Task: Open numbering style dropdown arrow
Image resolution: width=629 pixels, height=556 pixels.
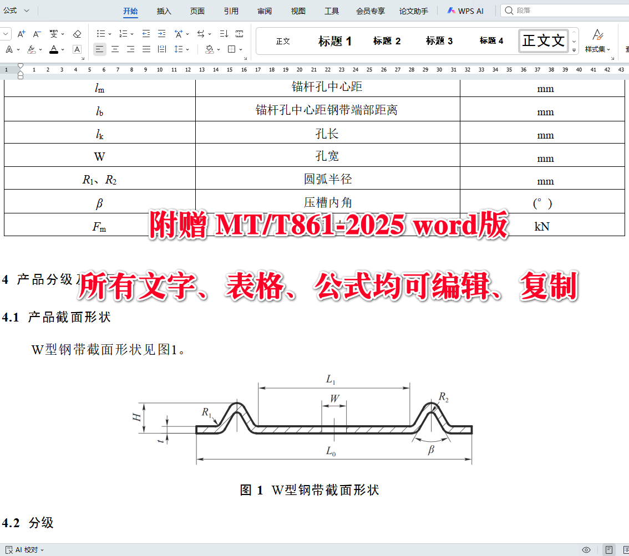Action: (x=132, y=34)
